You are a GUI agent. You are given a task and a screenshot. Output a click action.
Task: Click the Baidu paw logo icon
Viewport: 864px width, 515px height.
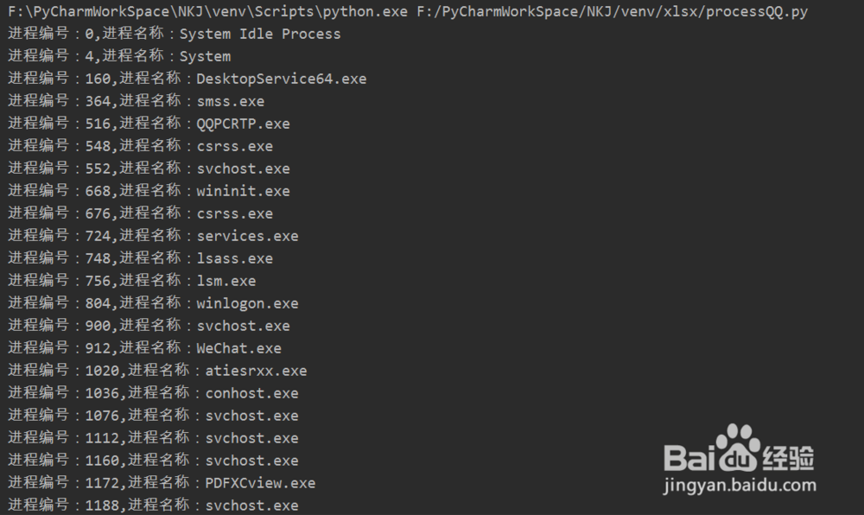[x=737, y=448]
